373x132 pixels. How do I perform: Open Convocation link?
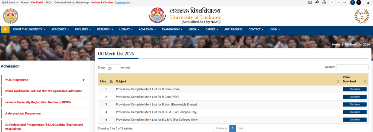[122, 3]
